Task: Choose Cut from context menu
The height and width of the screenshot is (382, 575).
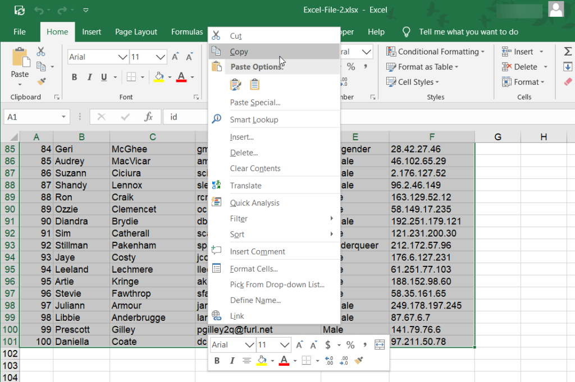Action: (274, 36)
